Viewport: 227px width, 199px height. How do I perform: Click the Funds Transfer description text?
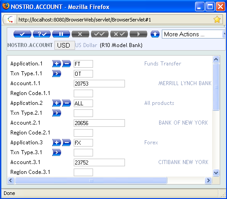pos(163,64)
